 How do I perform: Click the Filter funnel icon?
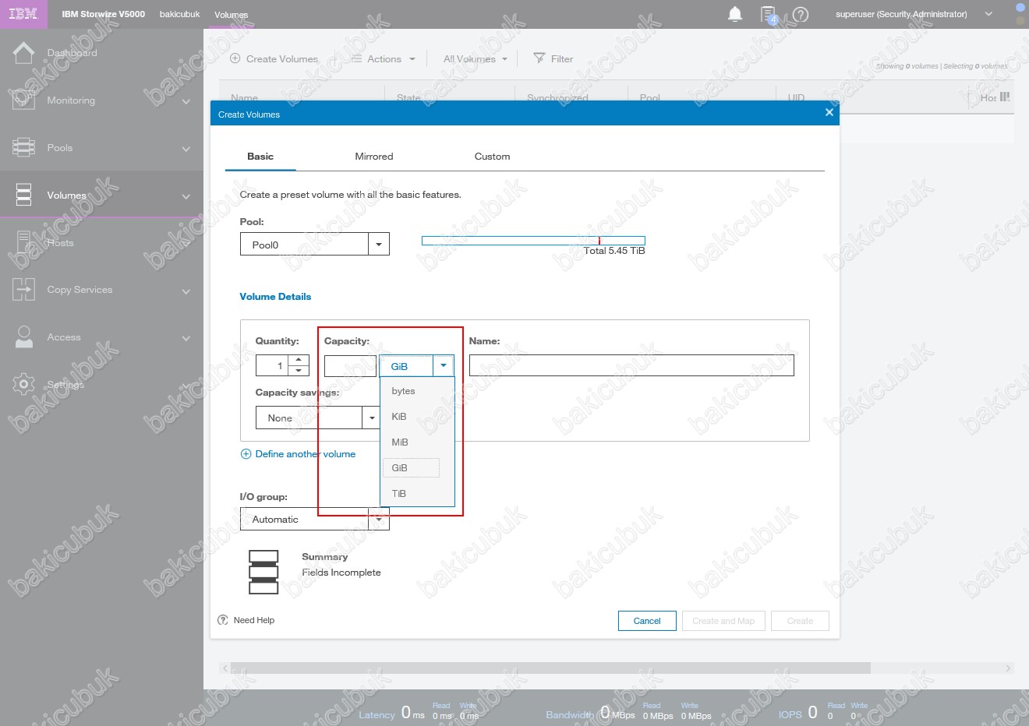[x=539, y=58]
